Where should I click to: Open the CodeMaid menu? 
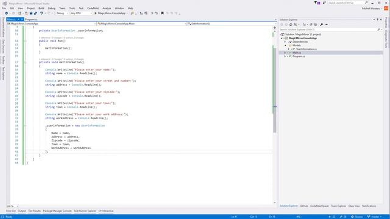click(93, 8)
